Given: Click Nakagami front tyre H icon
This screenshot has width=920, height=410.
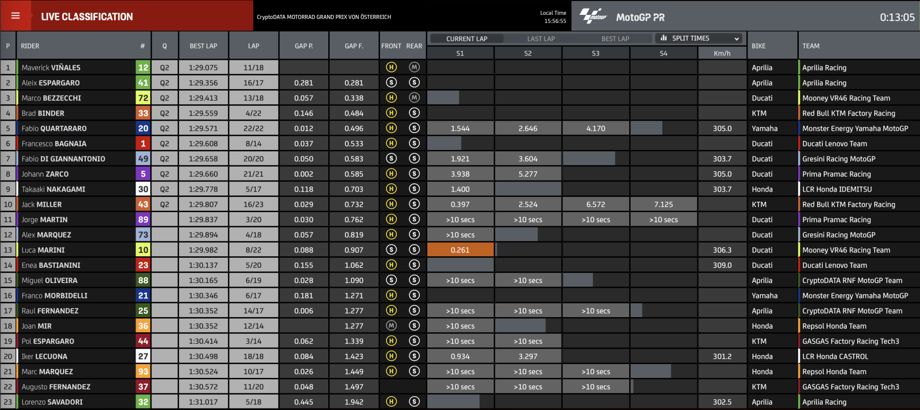Looking at the screenshot, I should point(391,189).
